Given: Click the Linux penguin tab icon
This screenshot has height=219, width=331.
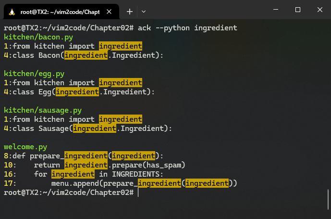Looking at the screenshot, I should [12, 12].
